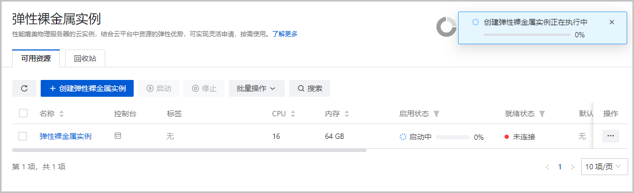This screenshot has width=634, height=193.
Task: Open console icon for the instance row
Action: (118, 136)
